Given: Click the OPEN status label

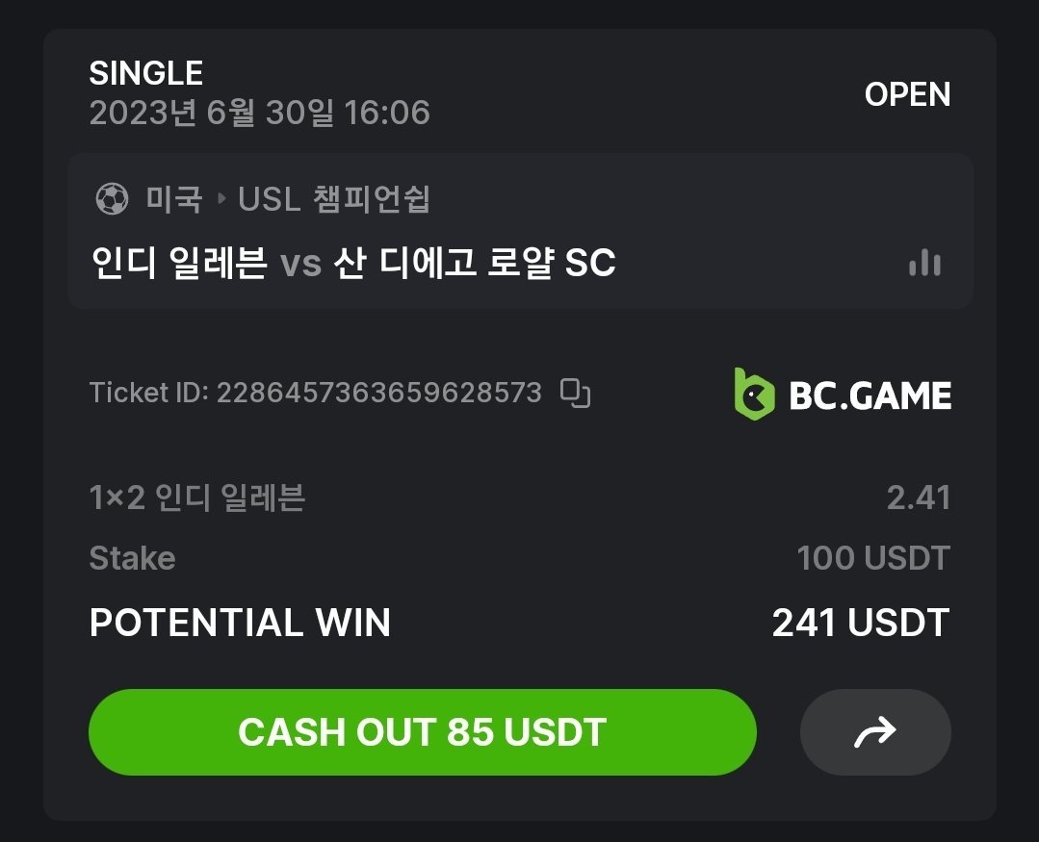Looking at the screenshot, I should pos(907,94).
